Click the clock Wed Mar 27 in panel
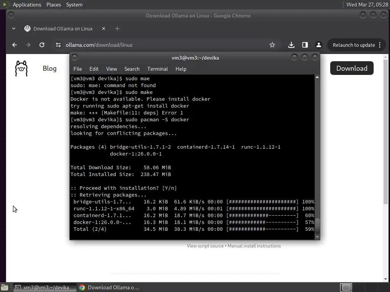Viewport: 390px width, 292px height. 367,5
